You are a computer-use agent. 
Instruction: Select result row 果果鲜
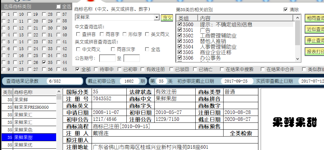click(x=29, y=100)
